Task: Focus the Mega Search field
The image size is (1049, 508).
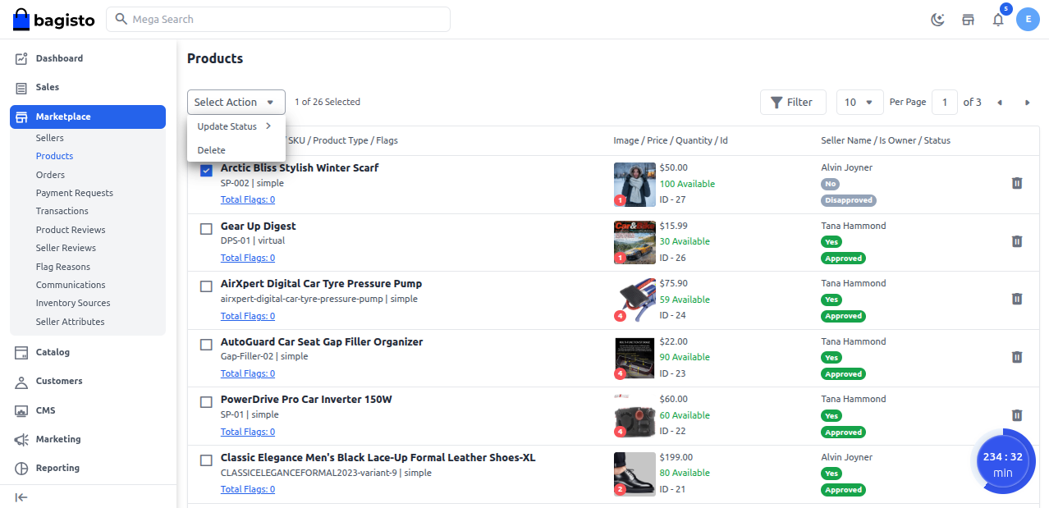Action: pos(279,19)
